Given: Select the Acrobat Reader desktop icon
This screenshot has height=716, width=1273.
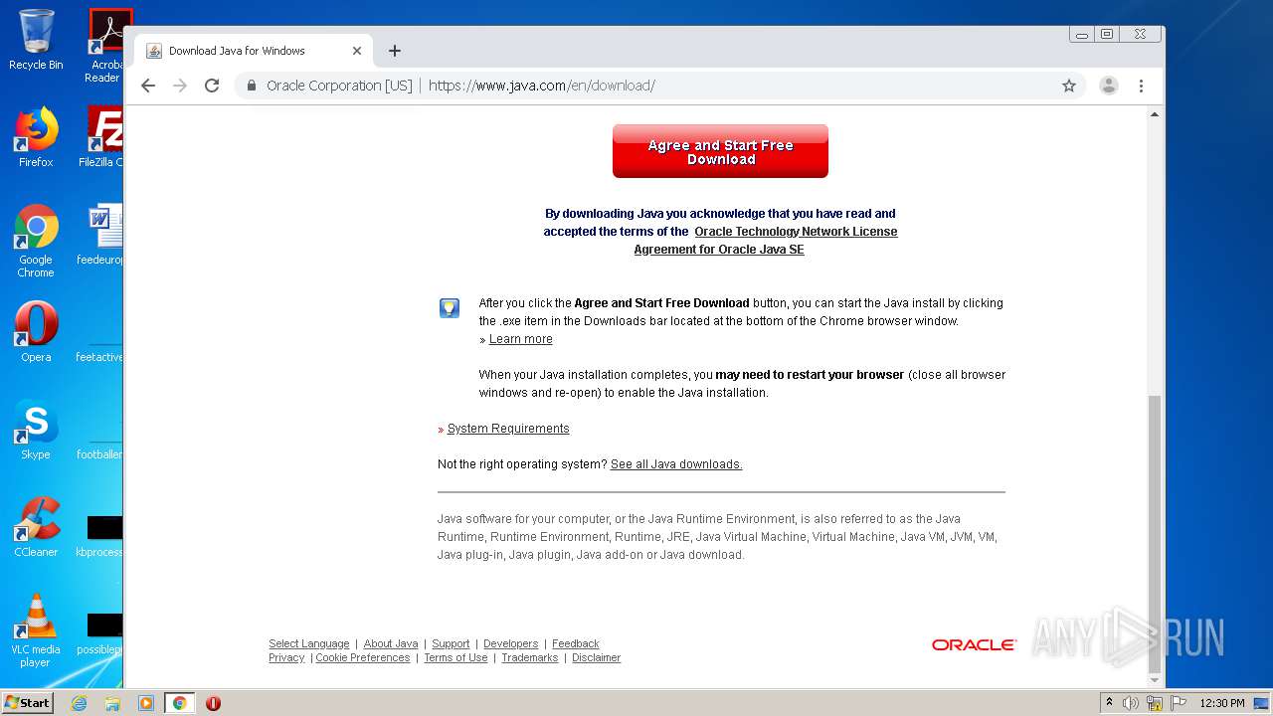Looking at the screenshot, I should [x=106, y=46].
